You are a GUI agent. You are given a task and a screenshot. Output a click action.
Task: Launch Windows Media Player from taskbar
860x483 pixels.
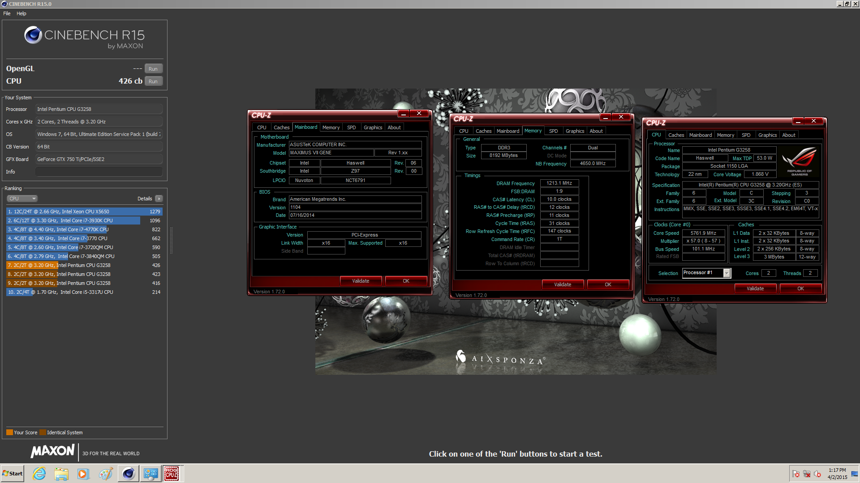[x=83, y=474]
